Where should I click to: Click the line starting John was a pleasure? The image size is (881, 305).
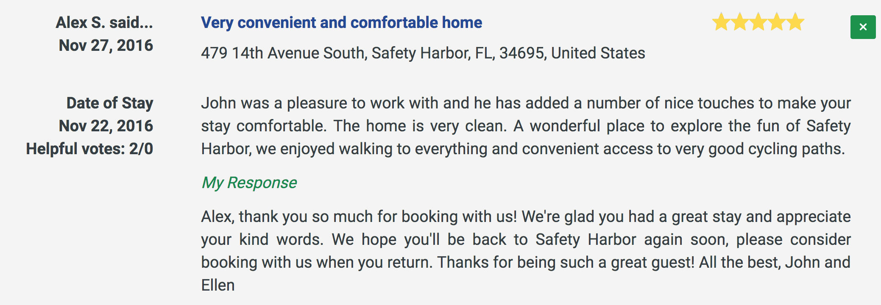526,103
